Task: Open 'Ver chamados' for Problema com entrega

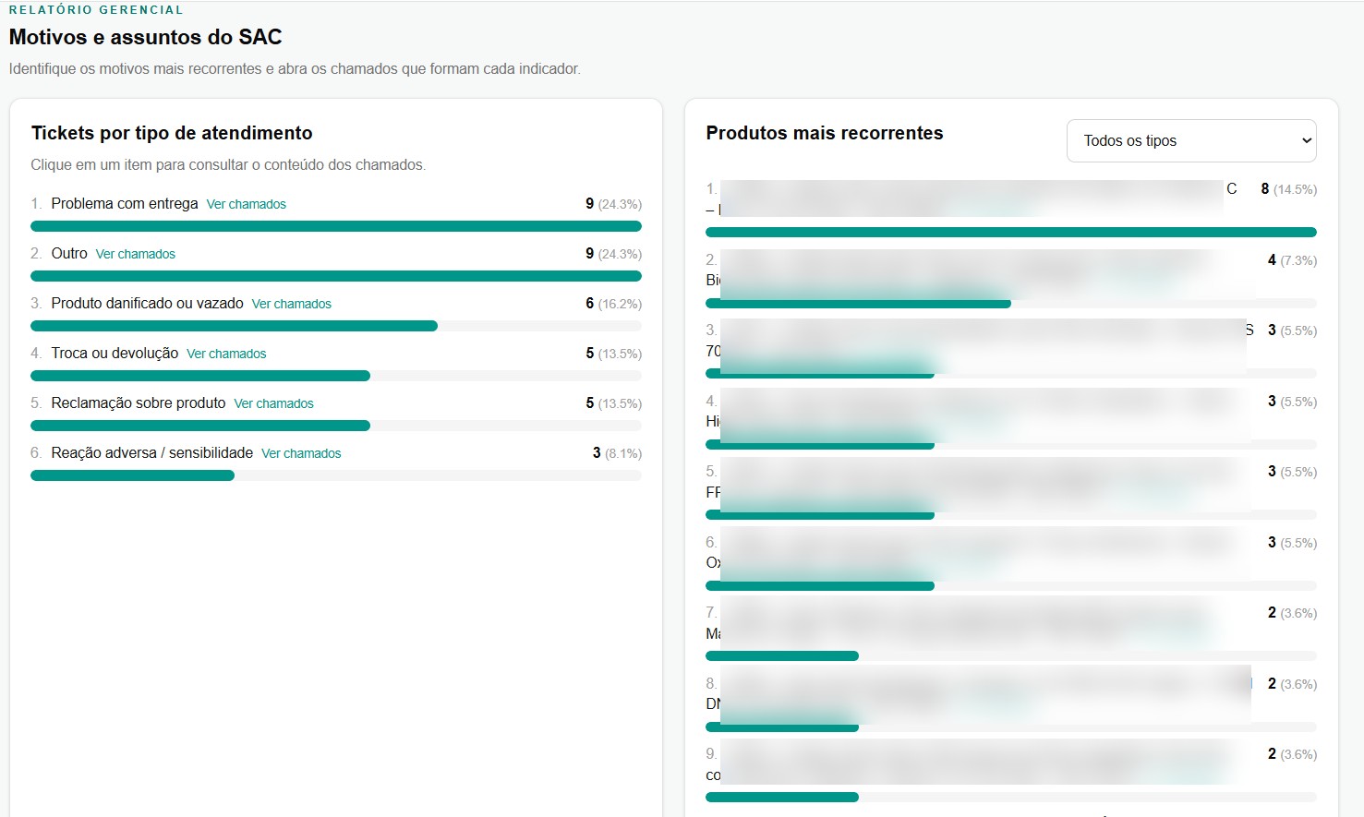Action: pyautogui.click(x=246, y=204)
